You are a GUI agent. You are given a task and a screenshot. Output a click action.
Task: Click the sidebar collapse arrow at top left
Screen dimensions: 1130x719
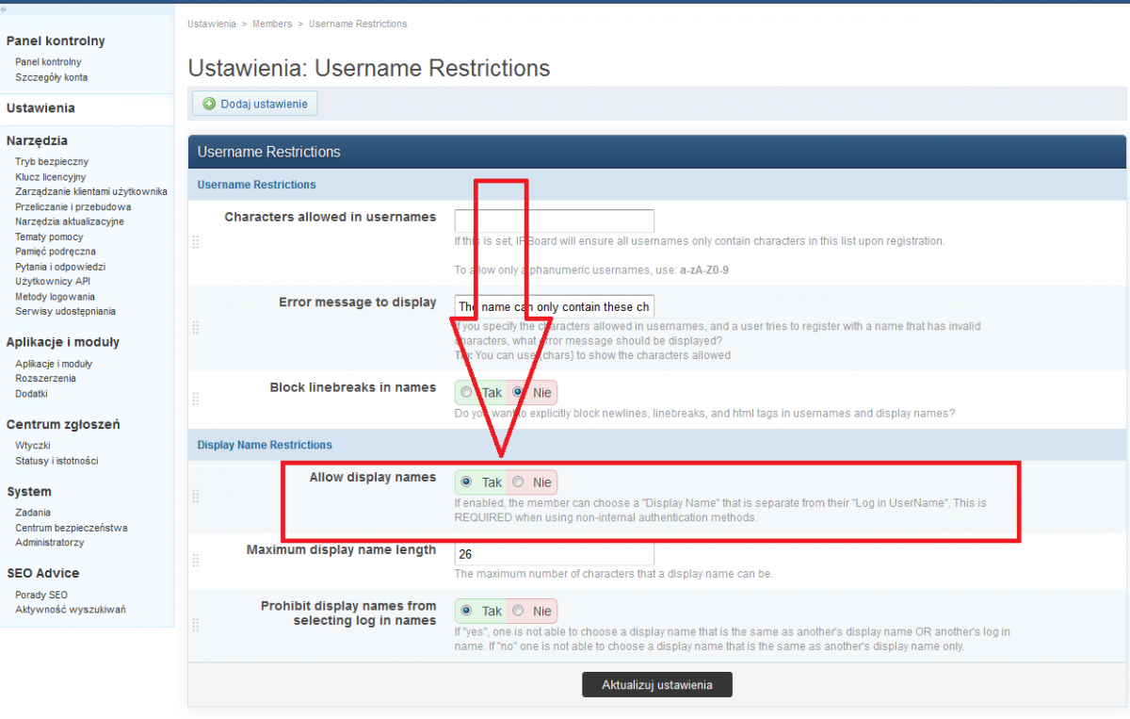click(5, 8)
